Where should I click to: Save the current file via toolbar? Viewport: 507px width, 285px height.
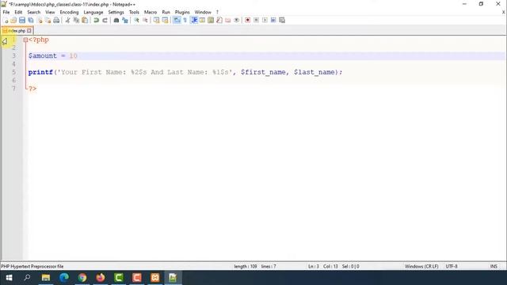coord(22,21)
